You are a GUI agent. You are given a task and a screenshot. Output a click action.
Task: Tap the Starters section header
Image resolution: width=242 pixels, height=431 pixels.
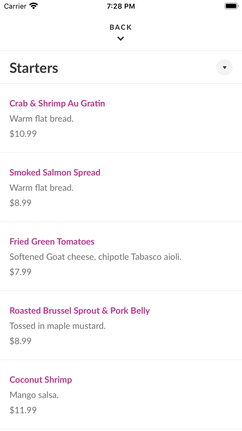34,68
